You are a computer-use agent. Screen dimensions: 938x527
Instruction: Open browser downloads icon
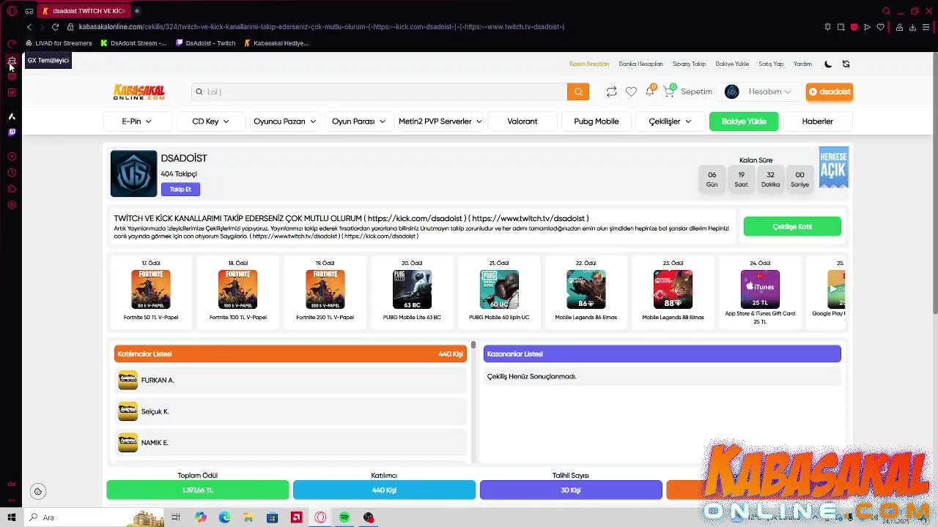coord(912,27)
